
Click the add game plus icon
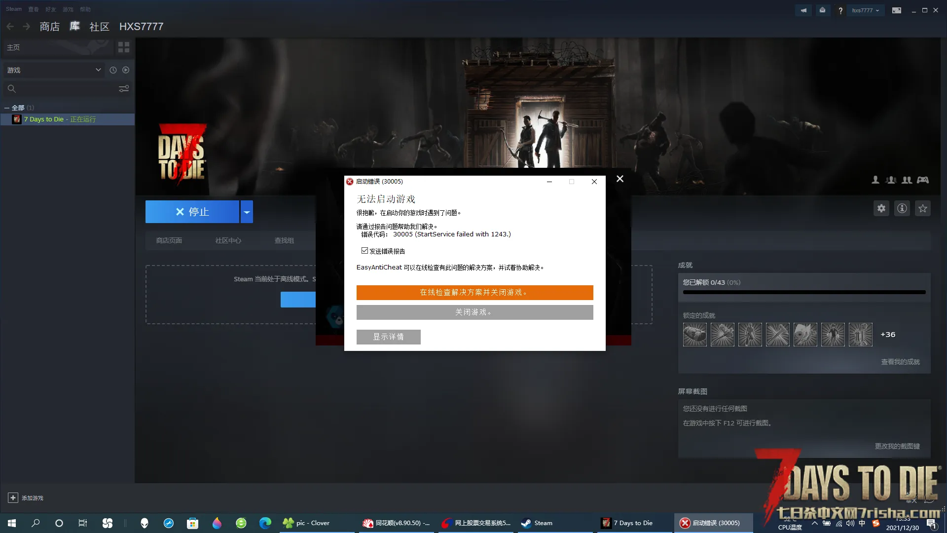13,498
